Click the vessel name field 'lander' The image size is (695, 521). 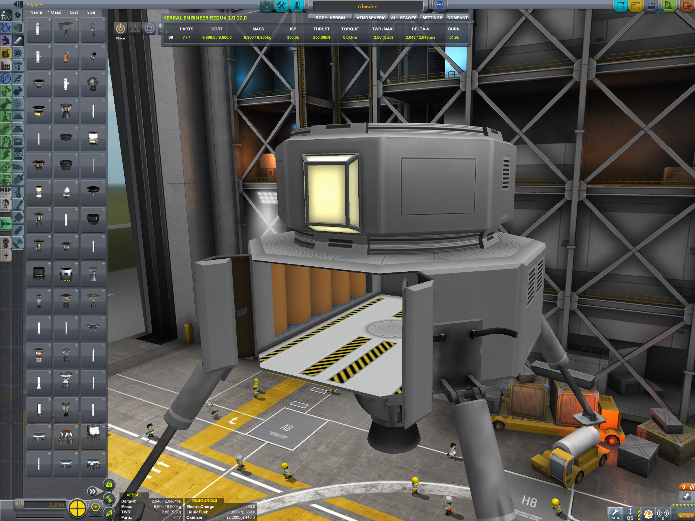pyautogui.click(x=368, y=7)
